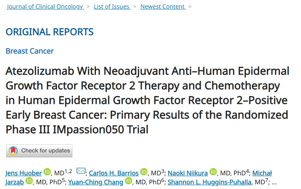The width and height of the screenshot is (301, 189).
Task: Open the List of Issues breadcrumb
Action: coord(112,7)
